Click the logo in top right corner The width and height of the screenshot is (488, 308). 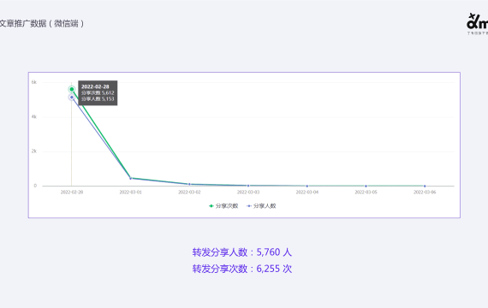(x=477, y=24)
